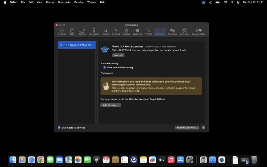This screenshot has height=167, width=267.
Task: Open Freeform from the Dock
Action: point(153,160)
